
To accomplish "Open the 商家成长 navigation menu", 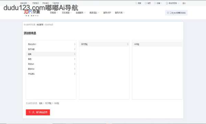I will tap(94, 13).
